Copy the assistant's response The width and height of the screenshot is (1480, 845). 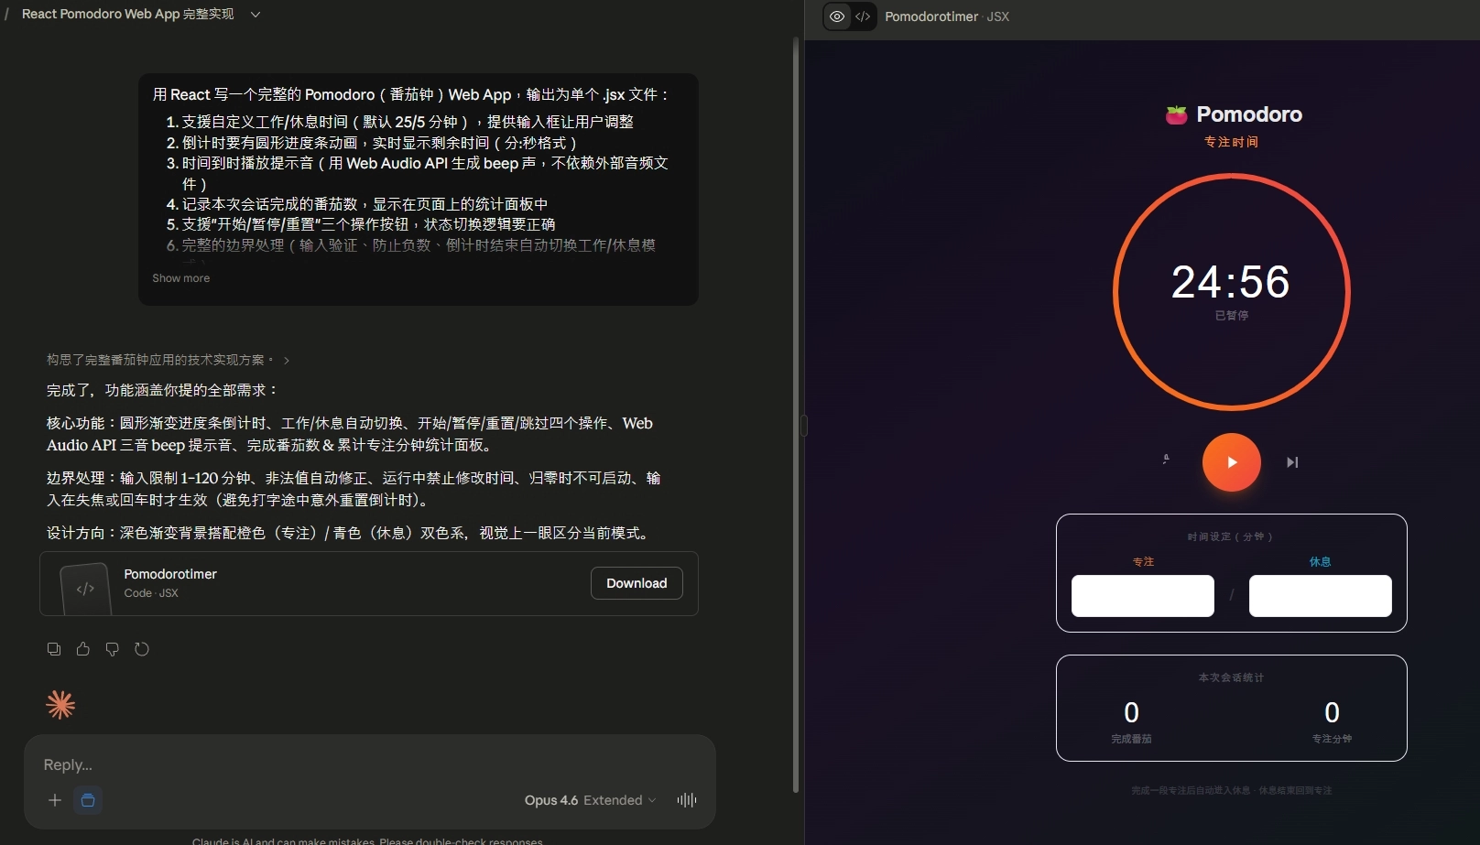point(54,648)
